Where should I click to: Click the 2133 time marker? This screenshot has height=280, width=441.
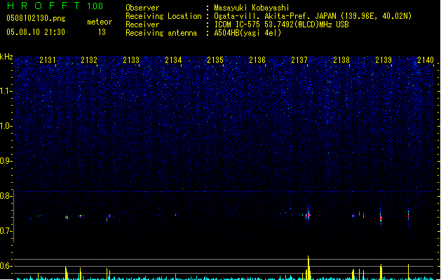tap(131, 60)
